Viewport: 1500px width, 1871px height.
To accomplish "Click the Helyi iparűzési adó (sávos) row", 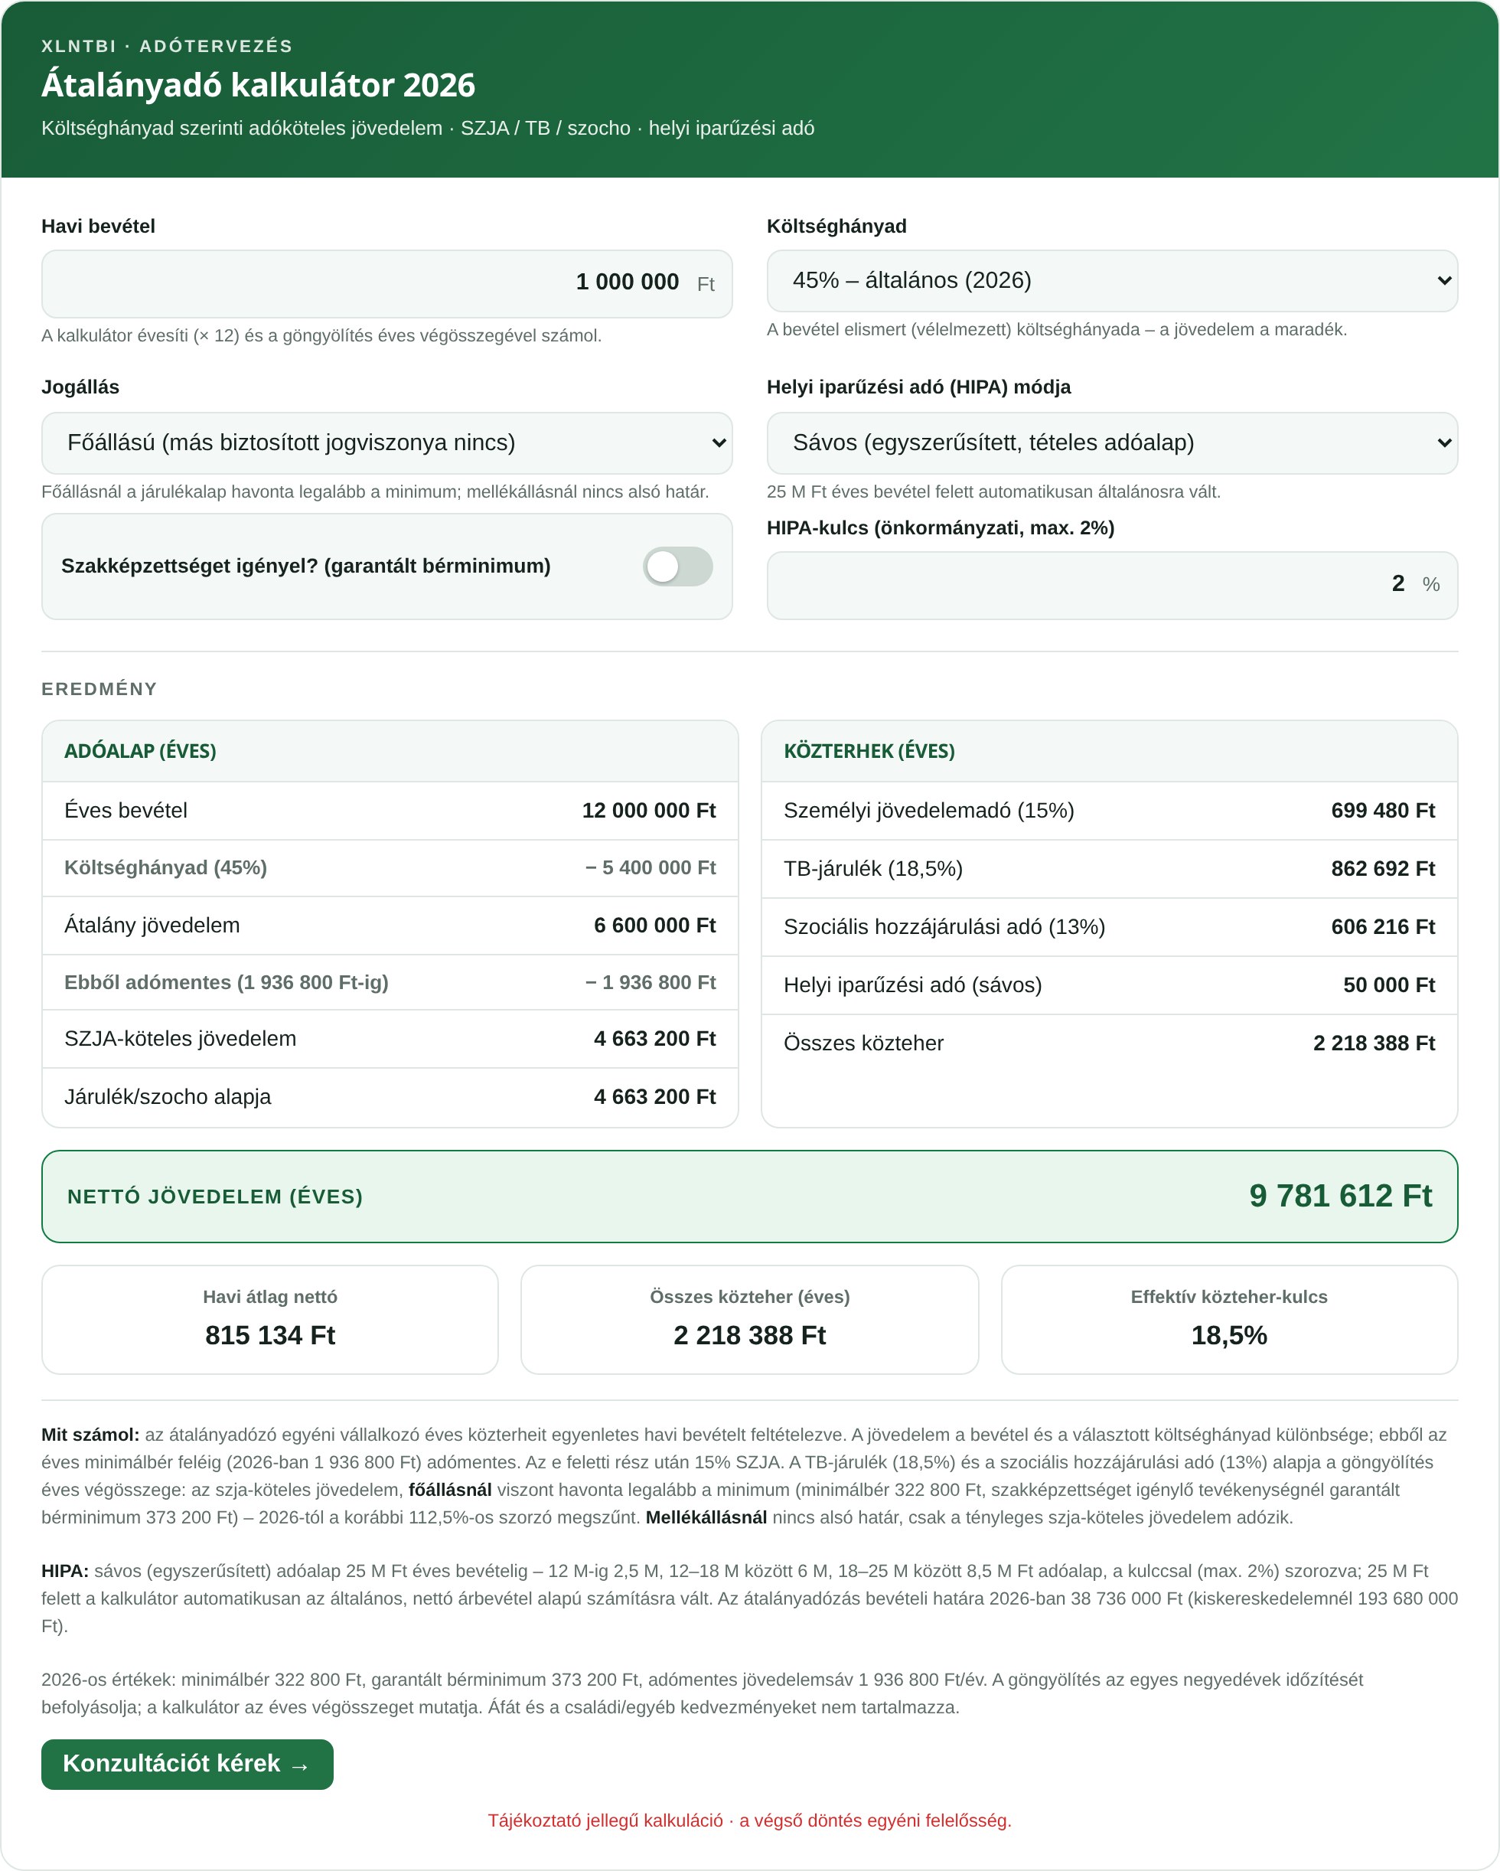I will (1110, 985).
